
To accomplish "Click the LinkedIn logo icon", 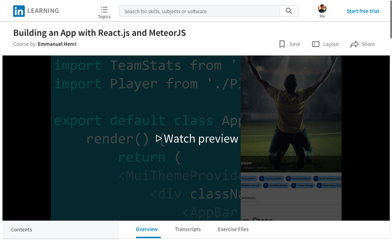I will tap(19, 11).
